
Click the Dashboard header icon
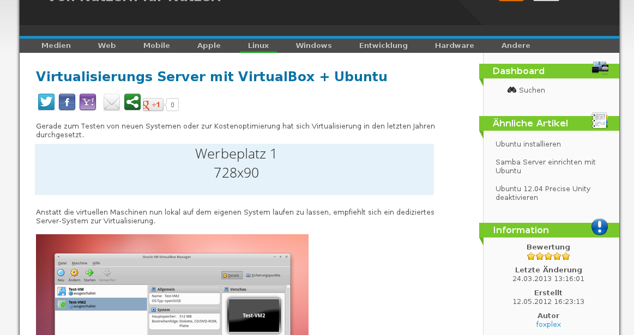point(600,68)
